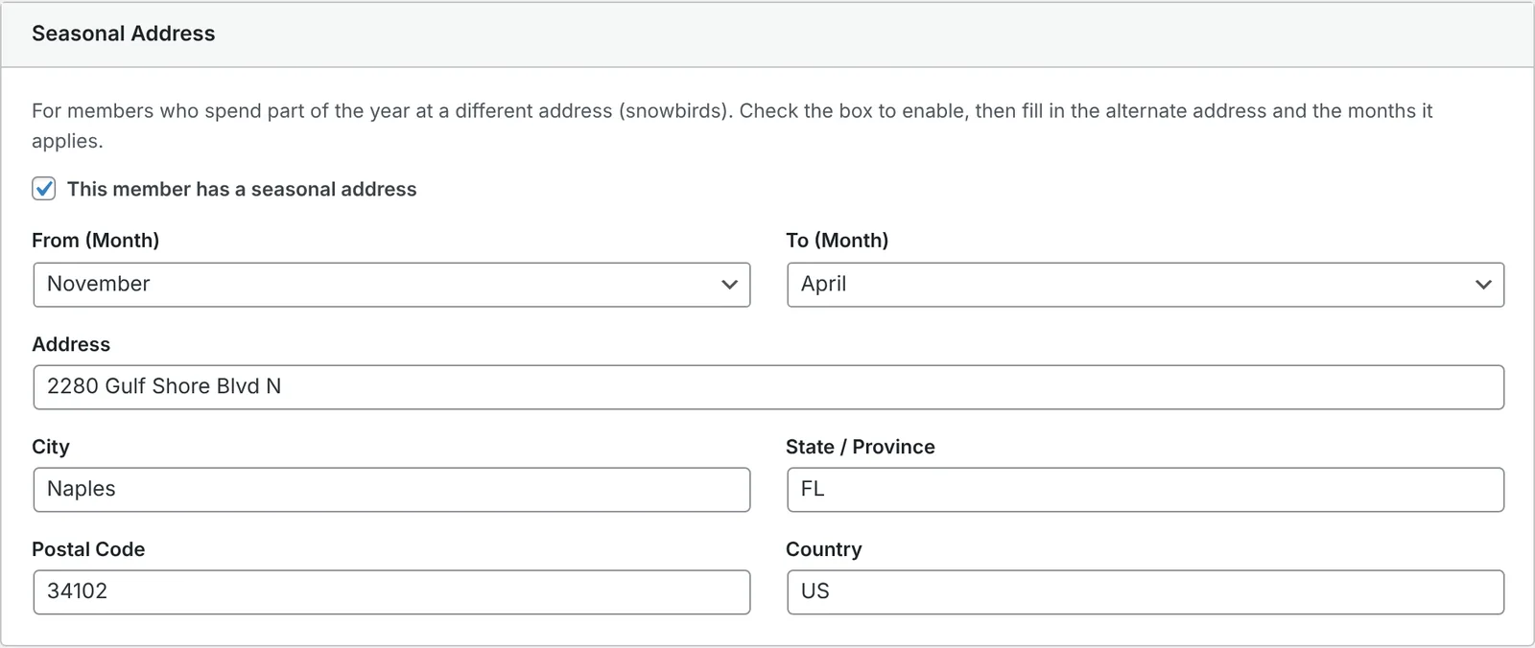Click the 'From (Month)' field label
The height and width of the screenshot is (648, 1535).
point(96,241)
